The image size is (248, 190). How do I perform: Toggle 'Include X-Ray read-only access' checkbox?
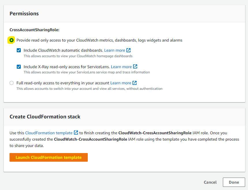19,67
